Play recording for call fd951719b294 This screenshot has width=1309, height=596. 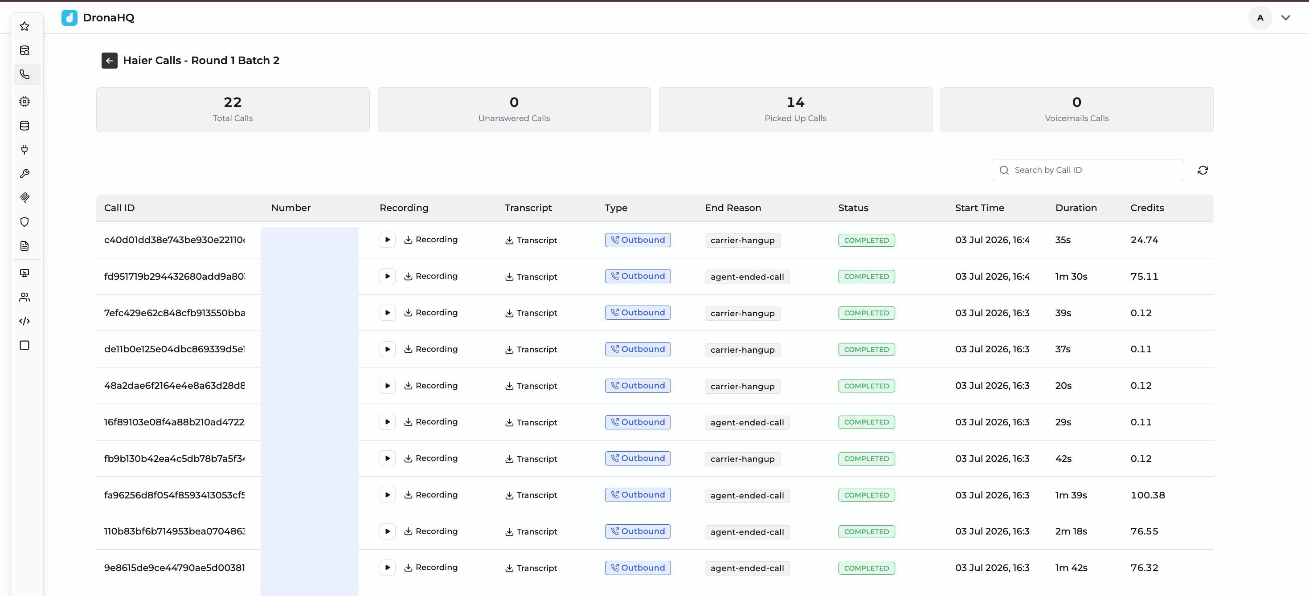pos(387,277)
